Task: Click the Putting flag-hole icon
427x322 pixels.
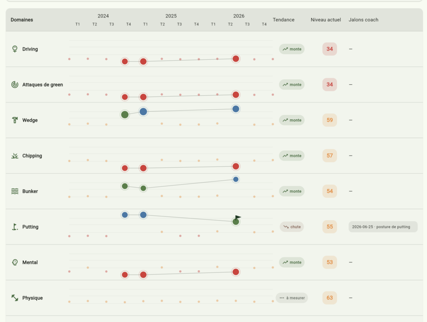Action: (15, 226)
